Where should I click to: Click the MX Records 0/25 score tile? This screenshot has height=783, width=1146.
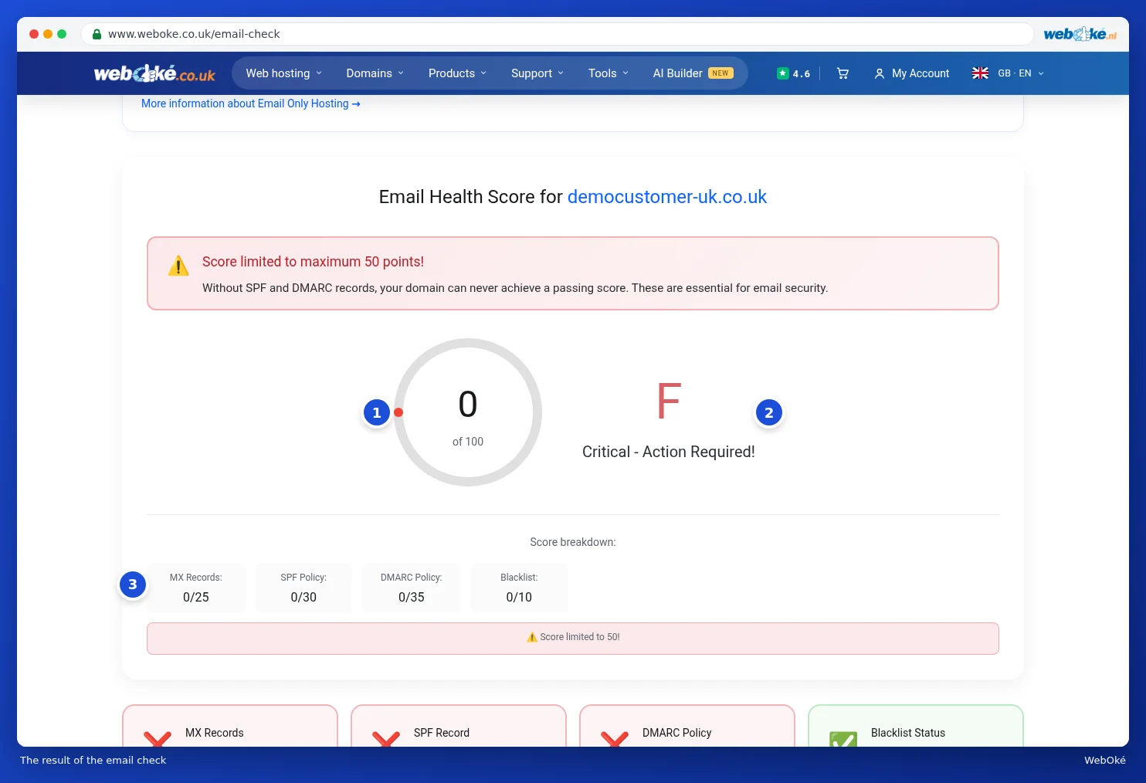tap(196, 588)
